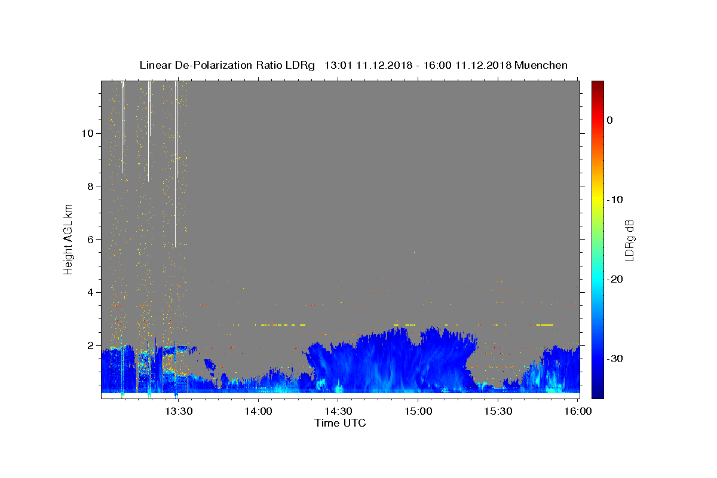Click the 14:30 time tick label
Viewport: 717px width, 478px height.
pos(338,411)
